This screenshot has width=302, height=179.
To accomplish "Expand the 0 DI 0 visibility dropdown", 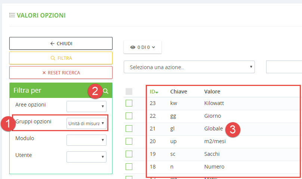I will point(142,47).
